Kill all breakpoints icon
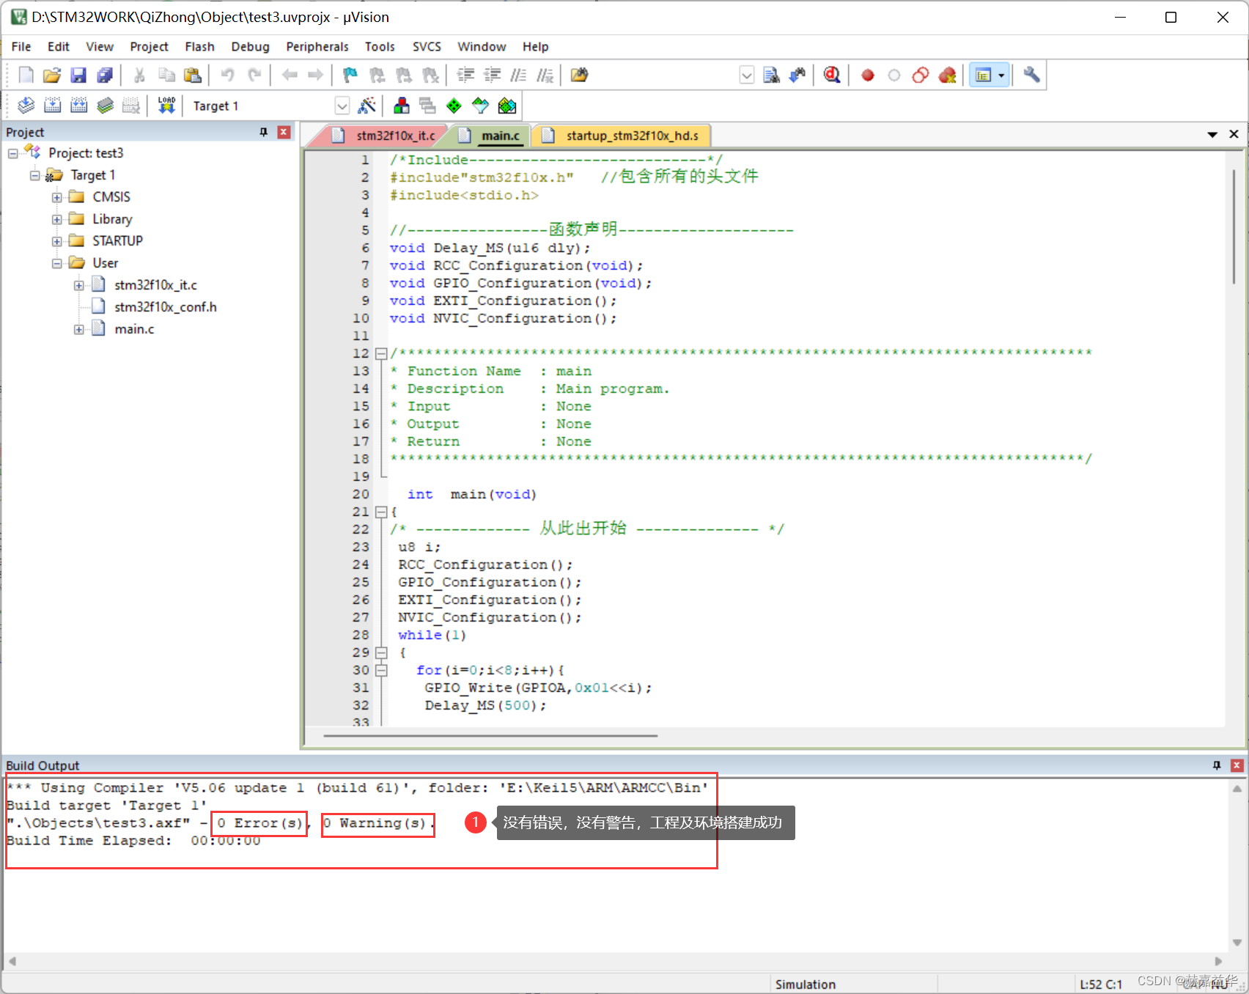 coord(947,75)
